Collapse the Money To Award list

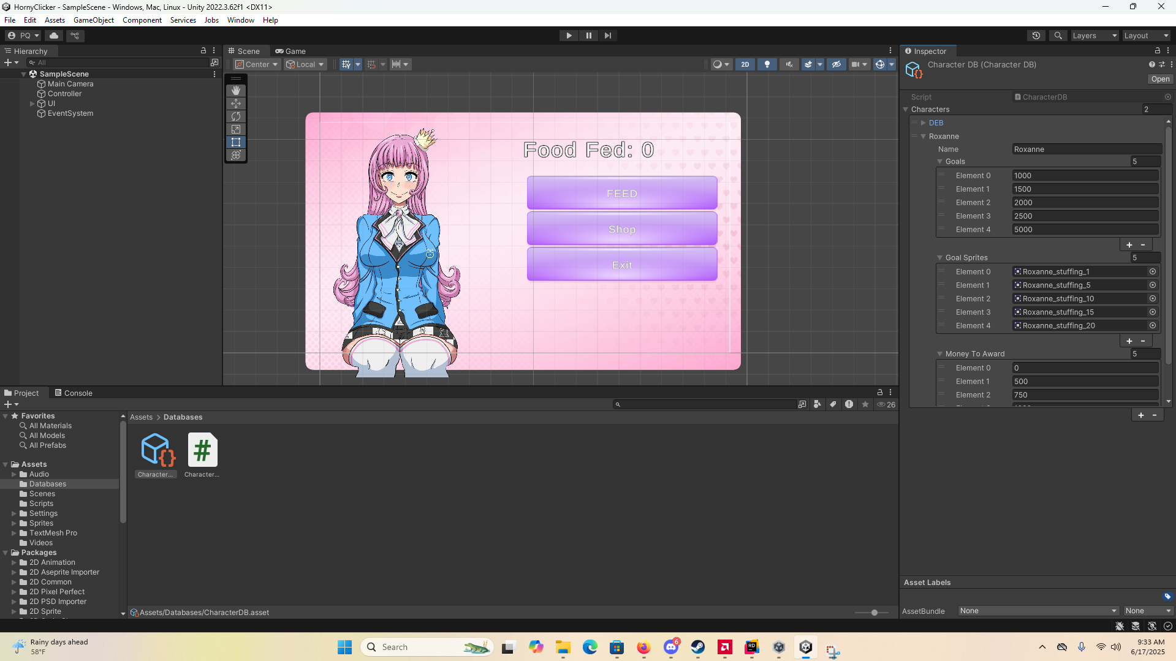pyautogui.click(x=940, y=354)
